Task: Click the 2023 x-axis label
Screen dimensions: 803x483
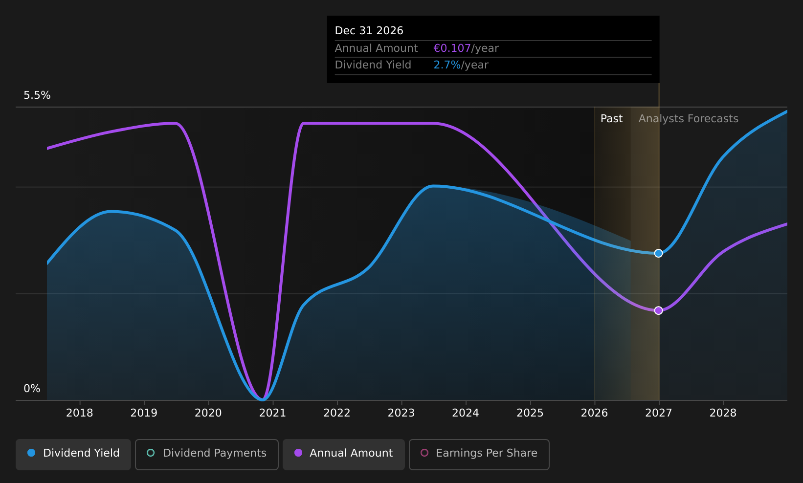Action: pos(401,413)
